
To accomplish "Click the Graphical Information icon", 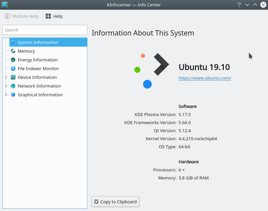I will (x=13, y=95).
